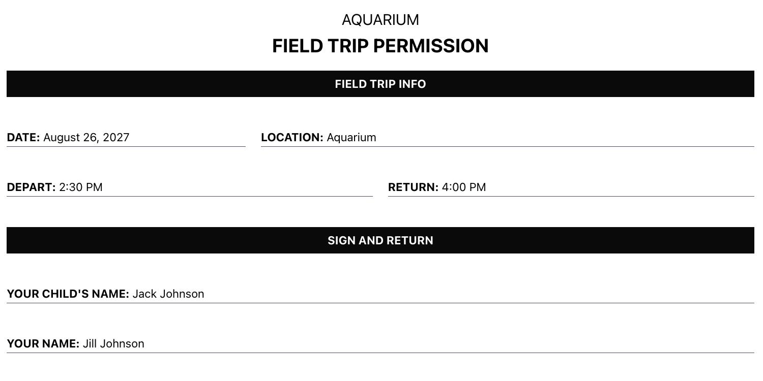
Task: Click the YOUR CHILD'S NAME label
Action: pyautogui.click(x=68, y=294)
